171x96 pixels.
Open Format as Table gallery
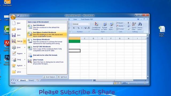click(104, 26)
